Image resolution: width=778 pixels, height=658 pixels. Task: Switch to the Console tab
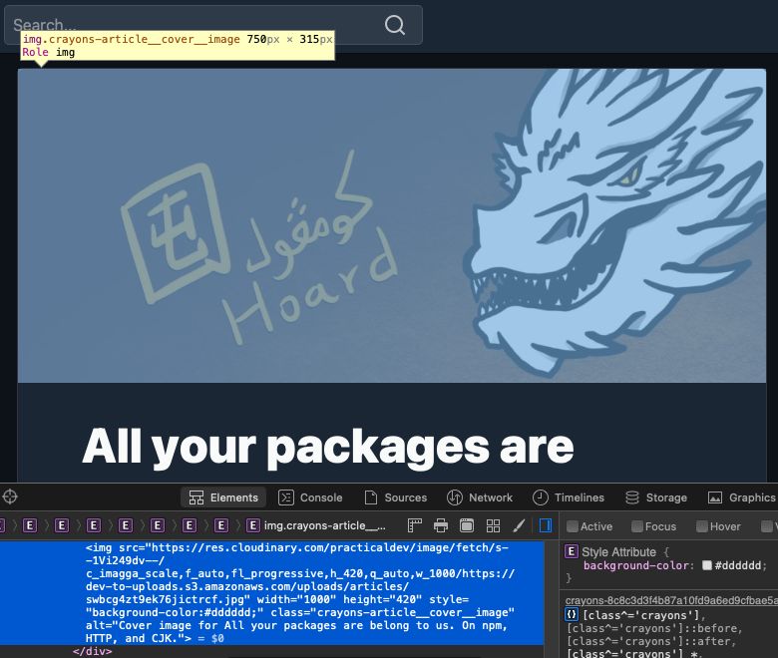pyautogui.click(x=310, y=497)
